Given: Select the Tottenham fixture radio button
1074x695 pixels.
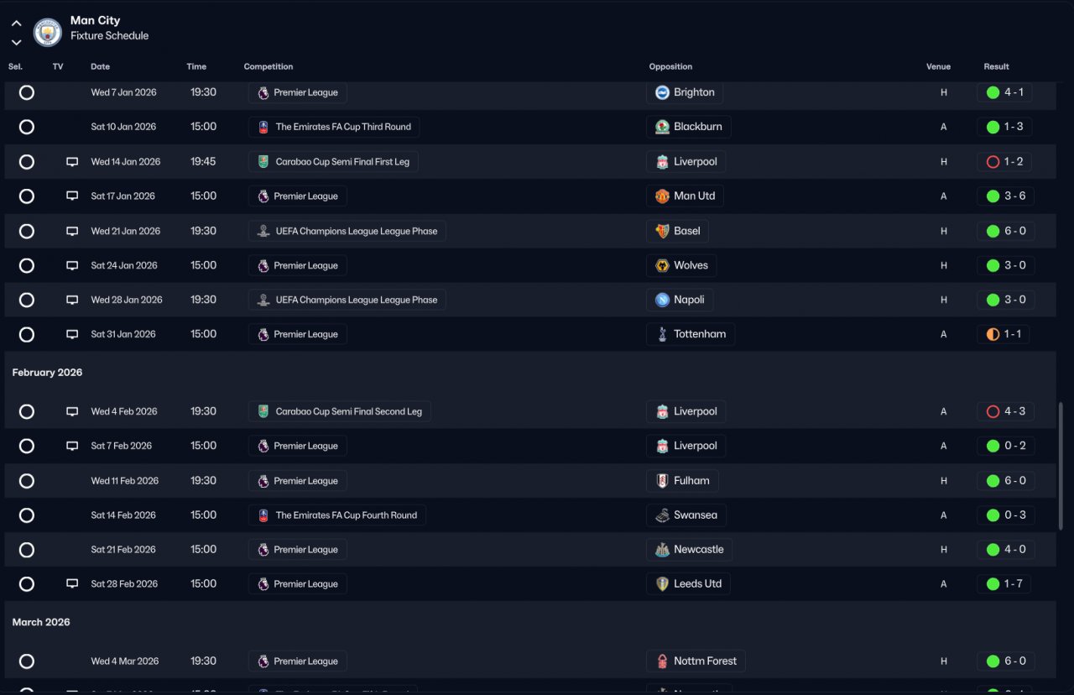Looking at the screenshot, I should pyautogui.click(x=27, y=334).
